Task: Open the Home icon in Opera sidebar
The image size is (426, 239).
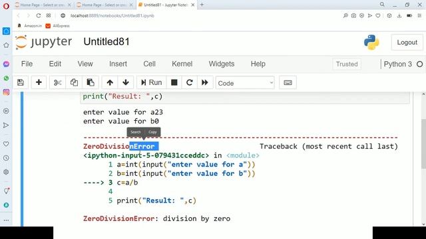Action: pyautogui.click(x=6, y=31)
